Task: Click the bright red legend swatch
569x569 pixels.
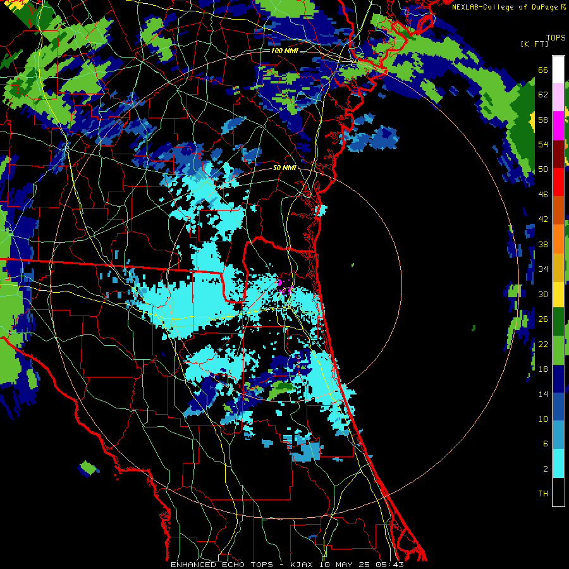Action: coord(558,182)
